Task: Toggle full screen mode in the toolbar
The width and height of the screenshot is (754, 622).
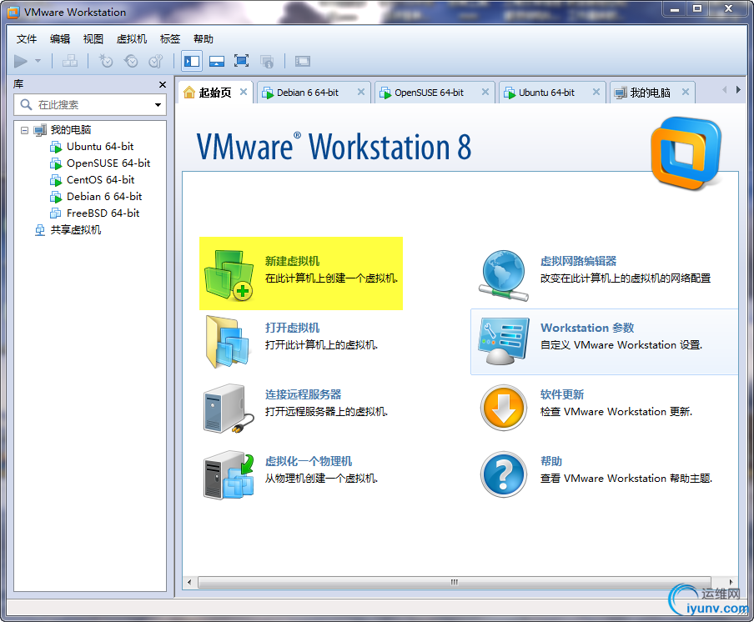Action: tap(241, 61)
